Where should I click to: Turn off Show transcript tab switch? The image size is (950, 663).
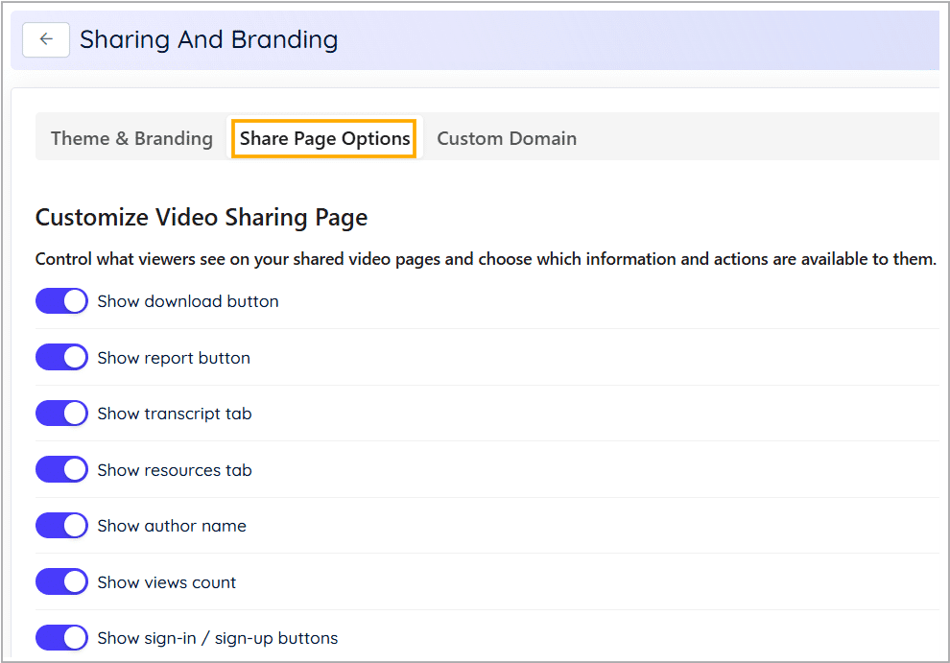(61, 414)
